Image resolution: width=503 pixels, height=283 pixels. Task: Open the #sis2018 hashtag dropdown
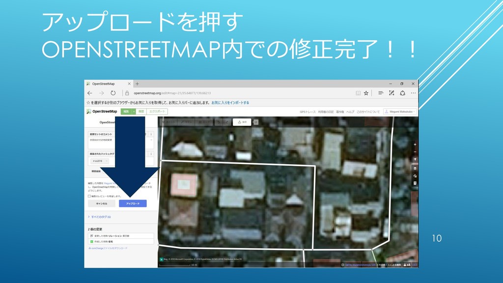(99, 161)
